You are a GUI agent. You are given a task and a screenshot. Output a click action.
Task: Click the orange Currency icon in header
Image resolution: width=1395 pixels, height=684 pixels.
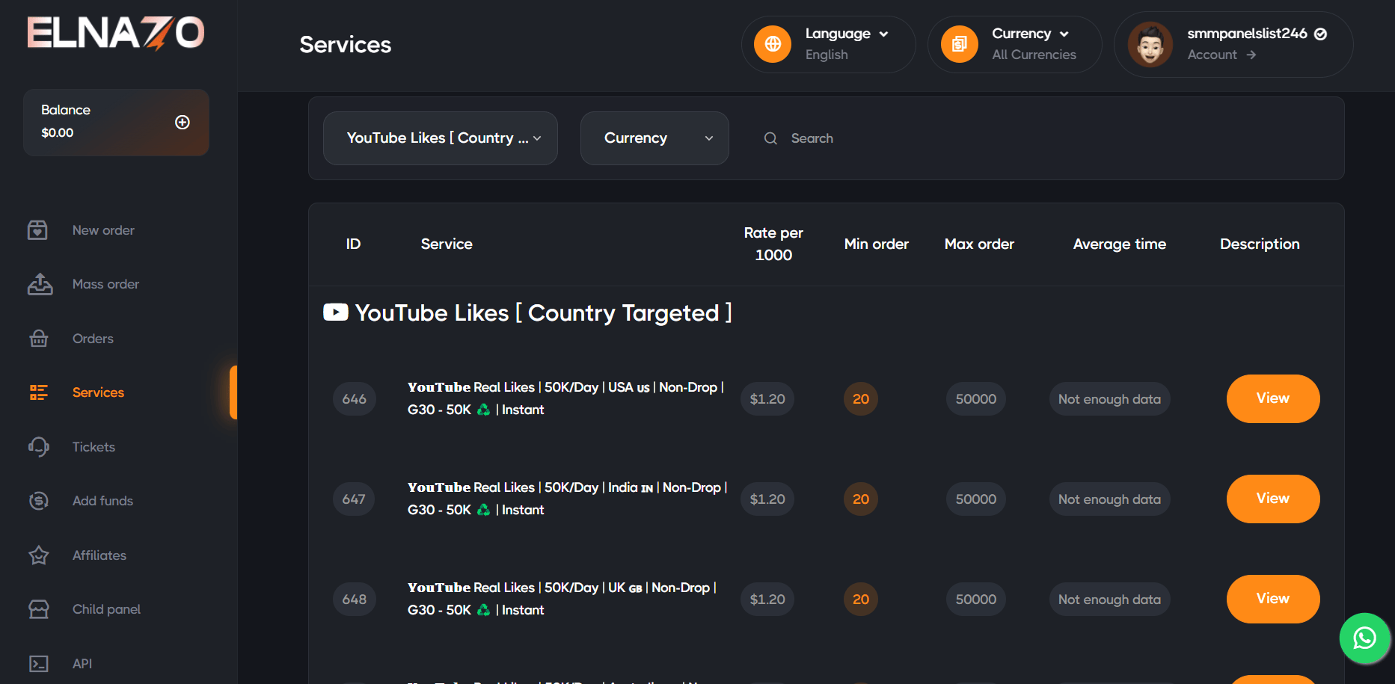pyautogui.click(x=959, y=44)
